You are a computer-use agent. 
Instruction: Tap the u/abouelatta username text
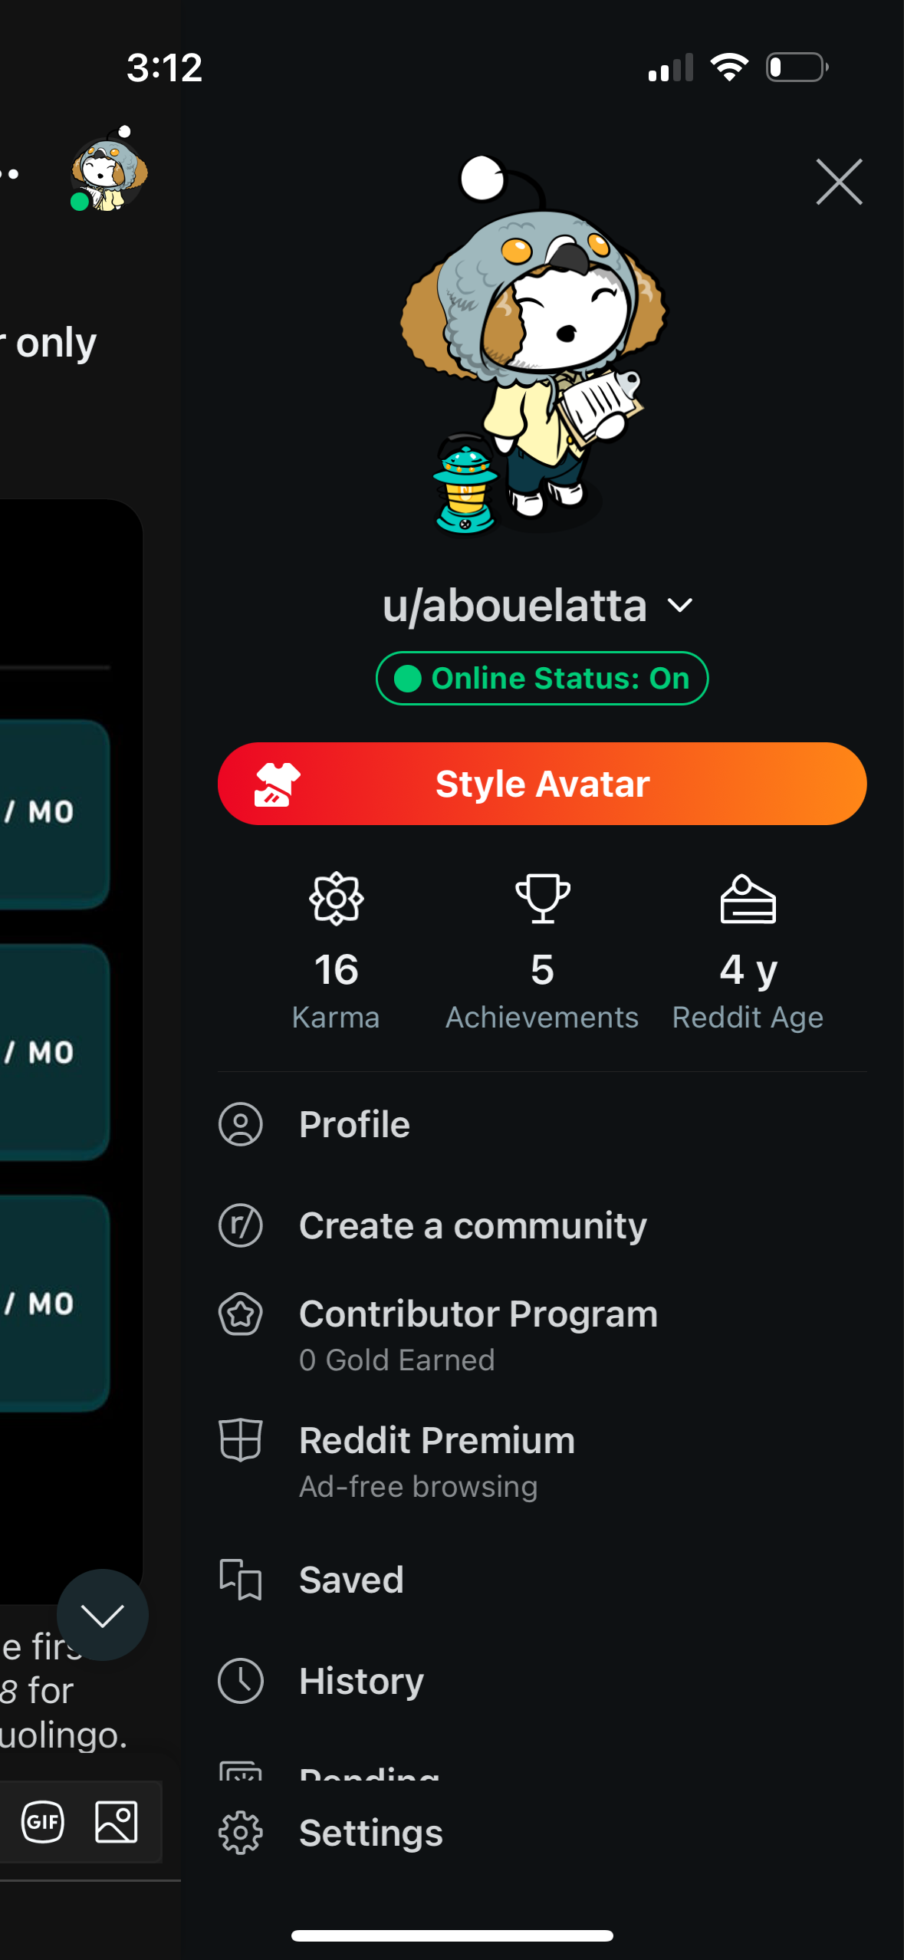point(514,606)
